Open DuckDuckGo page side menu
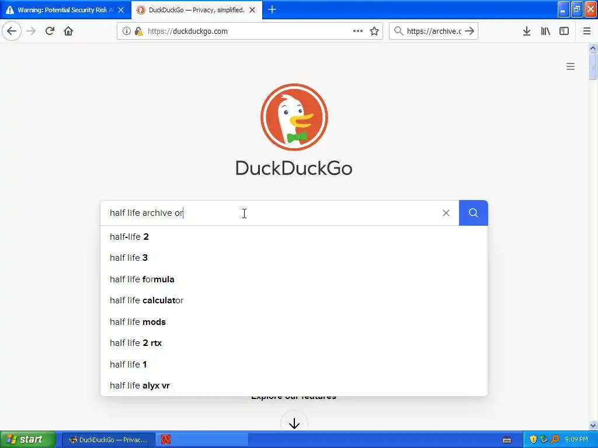The width and height of the screenshot is (598, 448). (x=570, y=66)
